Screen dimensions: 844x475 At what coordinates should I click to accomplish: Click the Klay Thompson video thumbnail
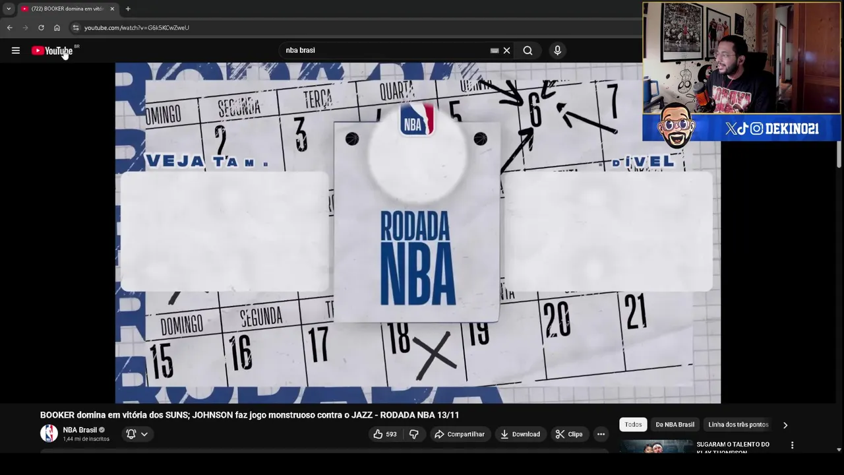point(655,447)
